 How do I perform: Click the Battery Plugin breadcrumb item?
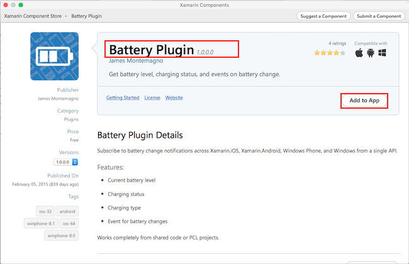click(87, 15)
